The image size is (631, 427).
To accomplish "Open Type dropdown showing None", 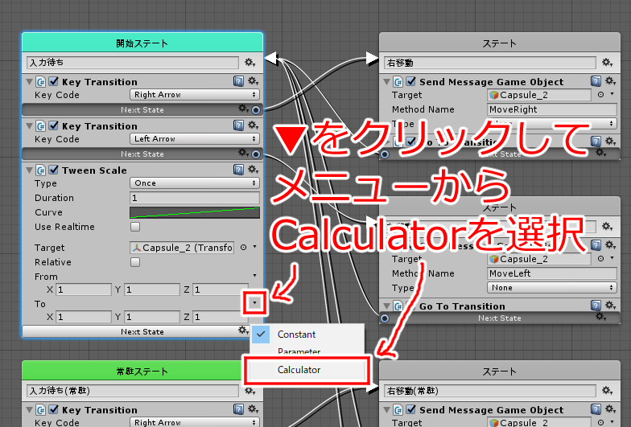I will [x=552, y=288].
